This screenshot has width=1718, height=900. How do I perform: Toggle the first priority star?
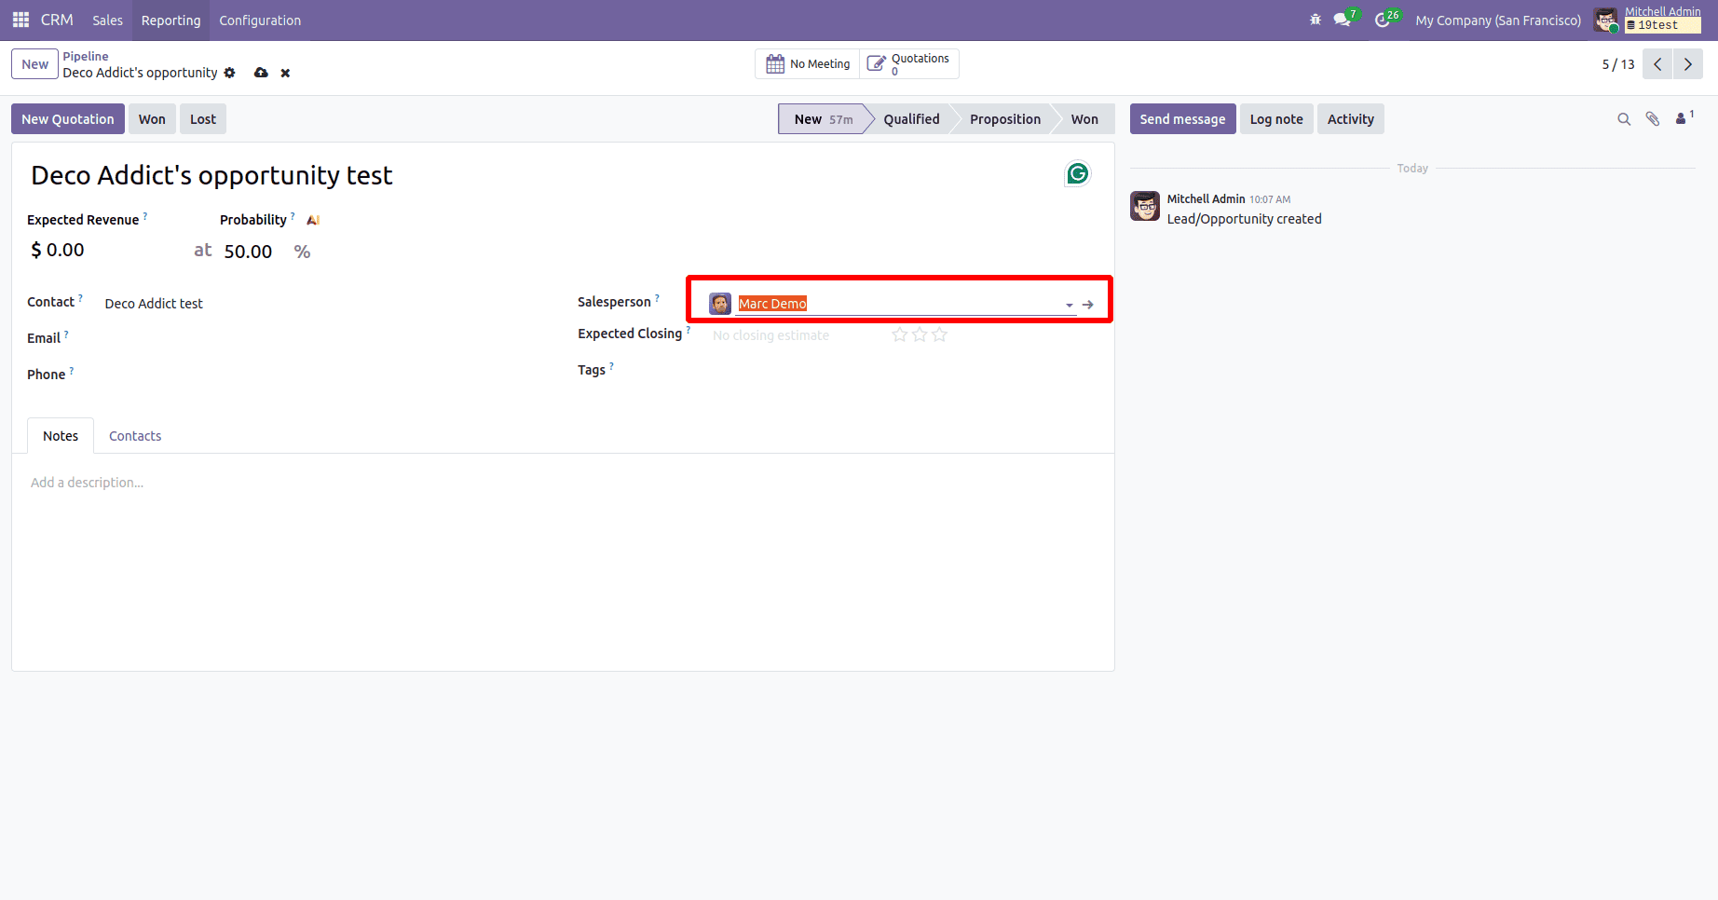click(899, 334)
